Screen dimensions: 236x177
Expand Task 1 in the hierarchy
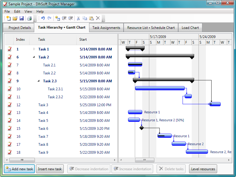click(x=34, y=49)
